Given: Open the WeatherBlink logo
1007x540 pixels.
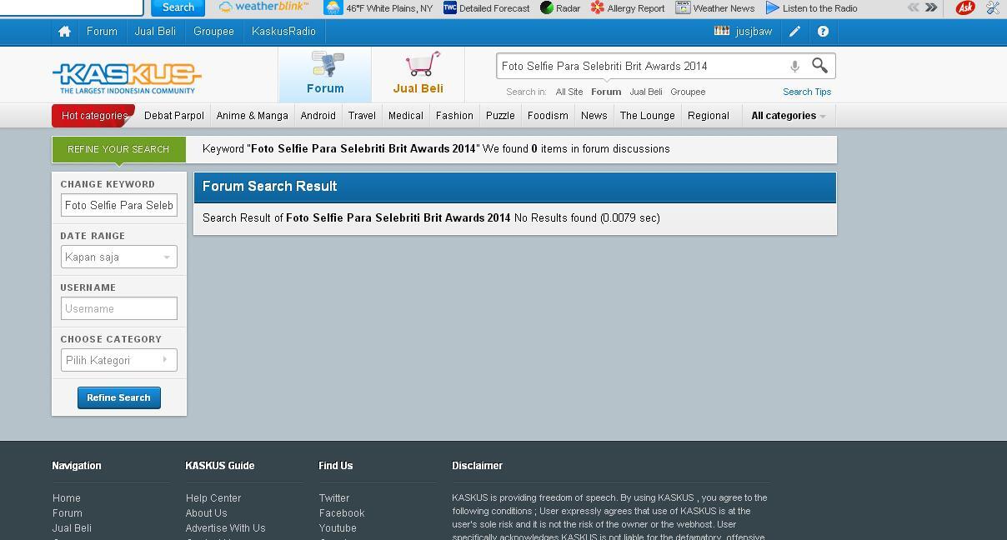Looking at the screenshot, I should (x=263, y=7).
